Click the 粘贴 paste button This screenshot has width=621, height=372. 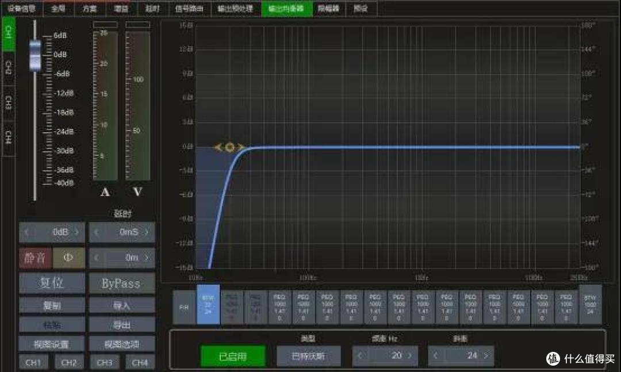pyautogui.click(x=52, y=325)
